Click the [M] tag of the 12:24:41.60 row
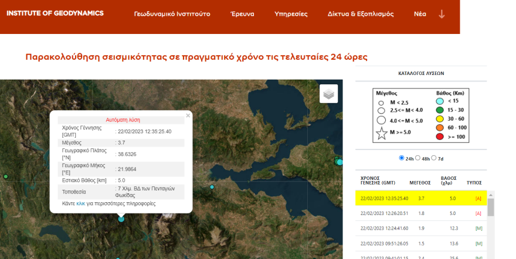Screen dimensions: 516x259 click(x=479, y=228)
